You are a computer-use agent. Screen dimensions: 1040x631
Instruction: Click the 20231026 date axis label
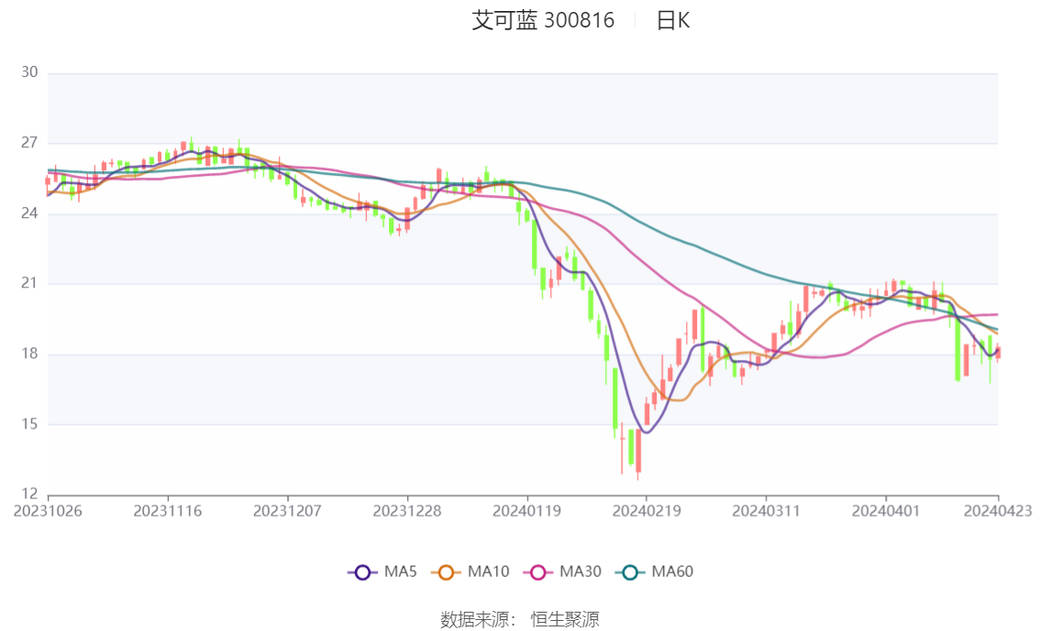click(x=48, y=511)
